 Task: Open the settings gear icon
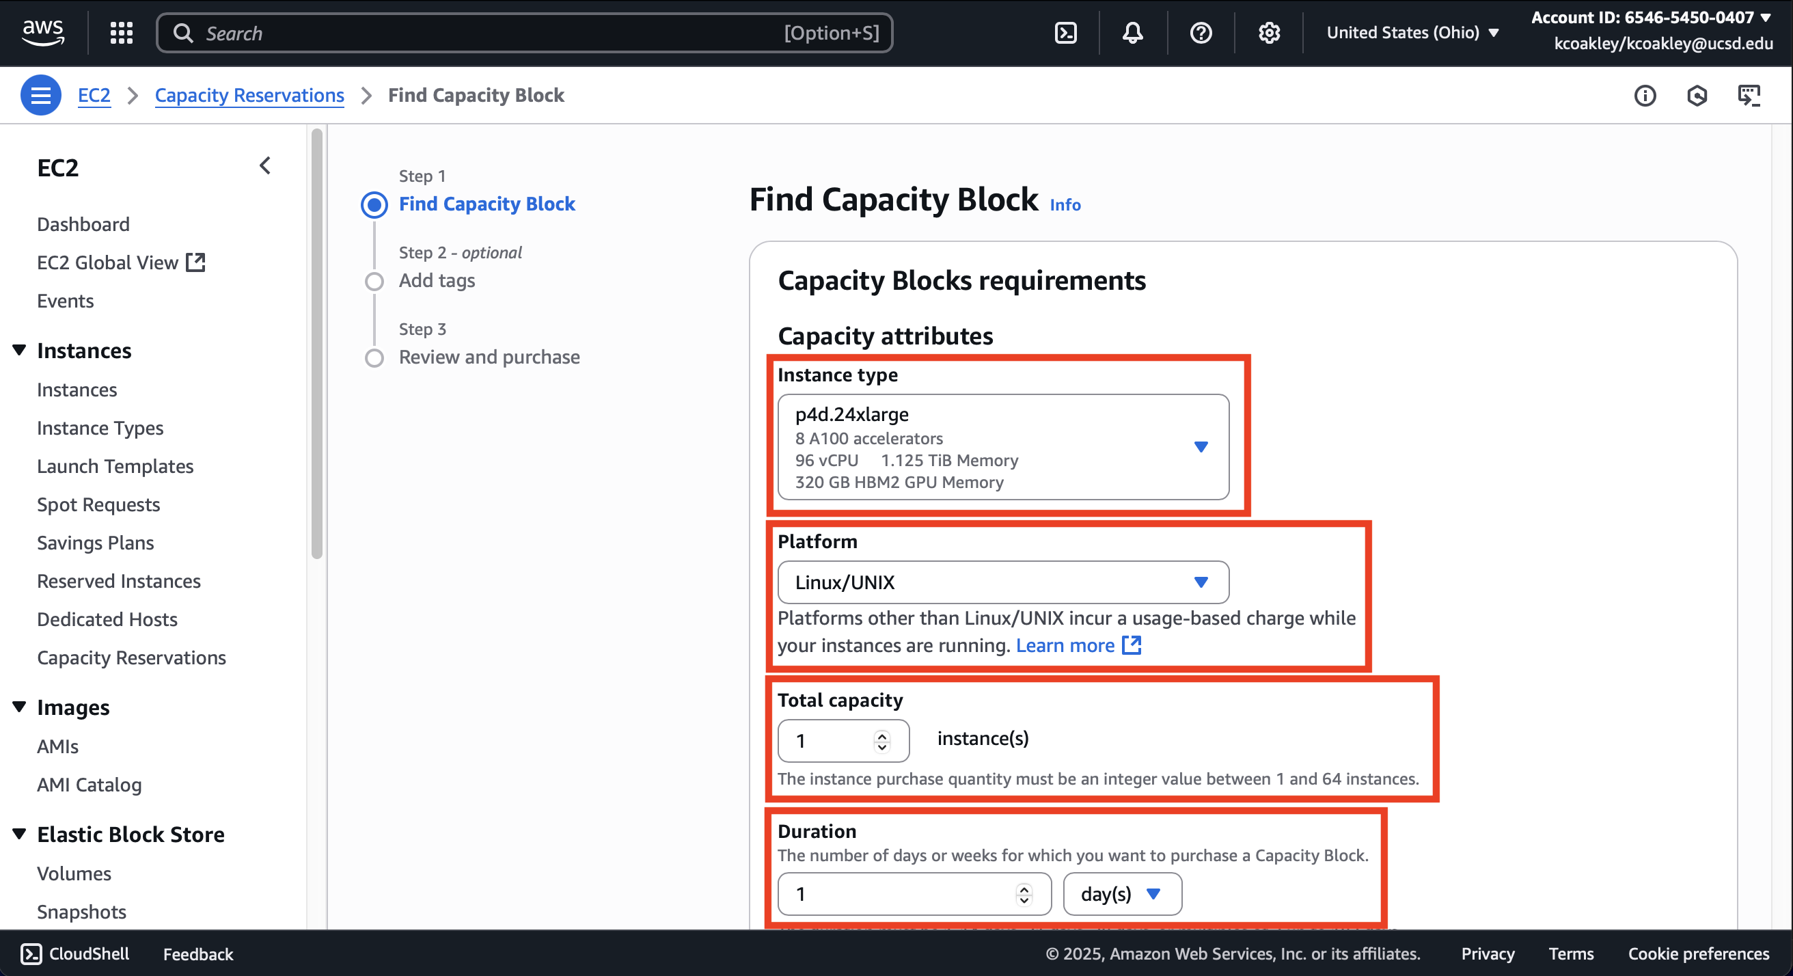[1269, 33]
